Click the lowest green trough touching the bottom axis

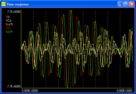(x=67, y=87)
